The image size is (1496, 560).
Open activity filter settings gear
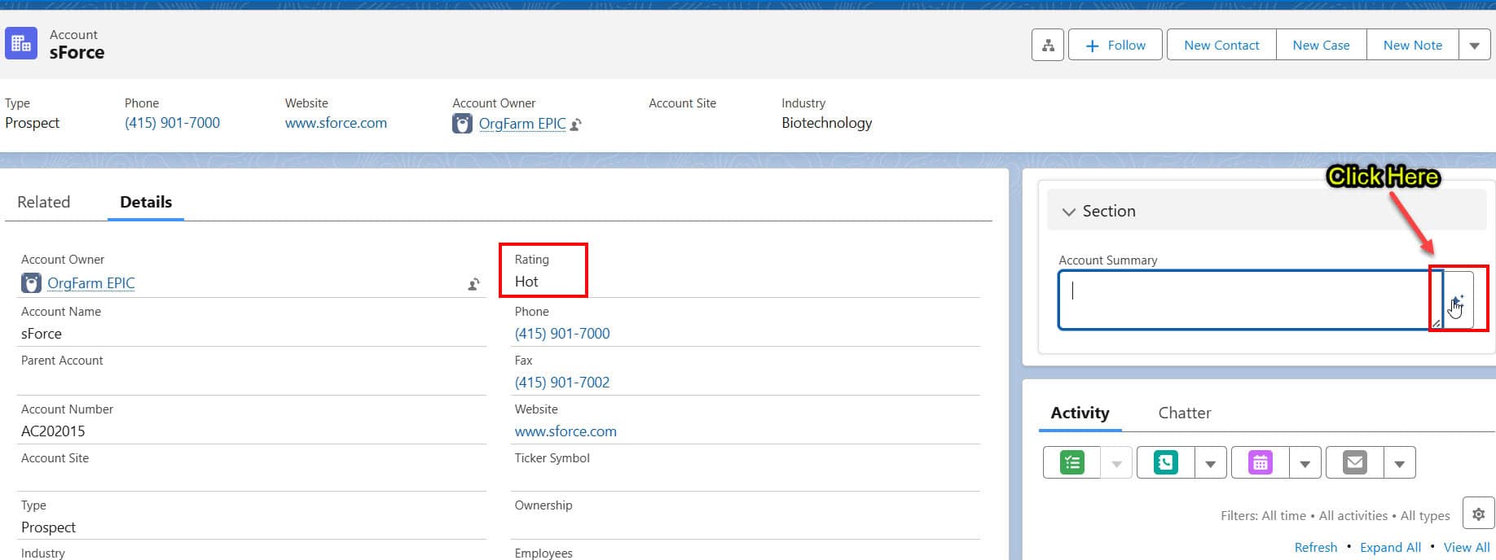pyautogui.click(x=1478, y=514)
